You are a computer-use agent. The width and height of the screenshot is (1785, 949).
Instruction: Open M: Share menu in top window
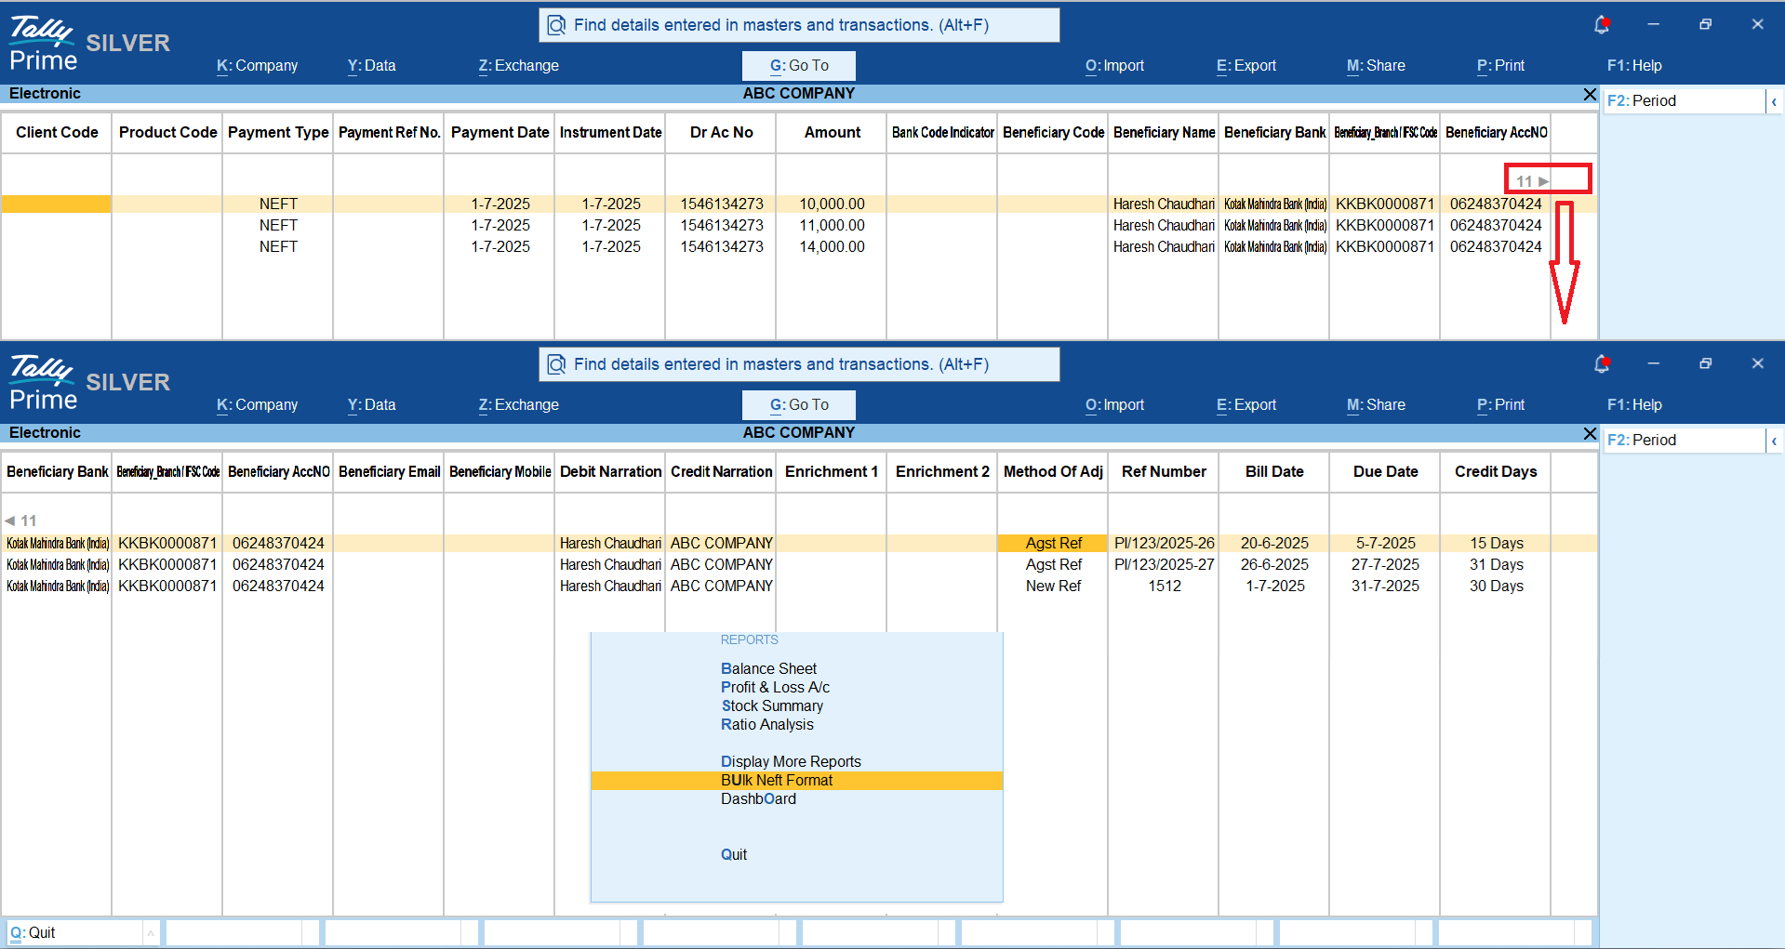1376,66
